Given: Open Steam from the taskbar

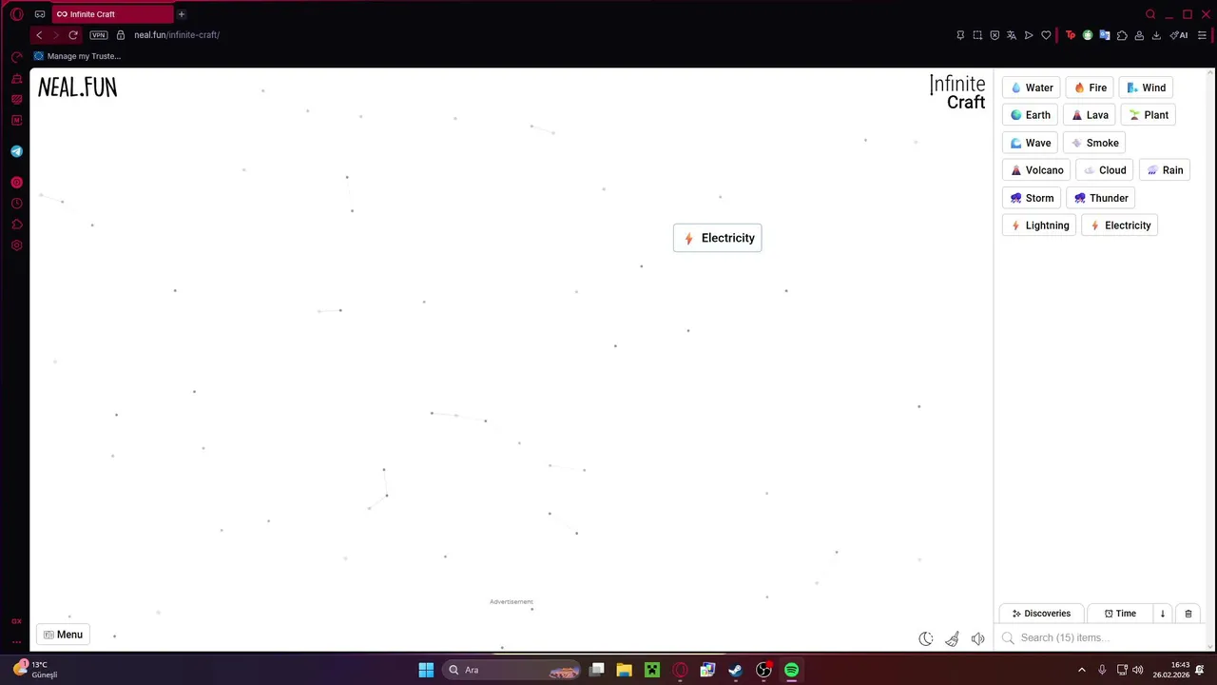Looking at the screenshot, I should coord(735,670).
